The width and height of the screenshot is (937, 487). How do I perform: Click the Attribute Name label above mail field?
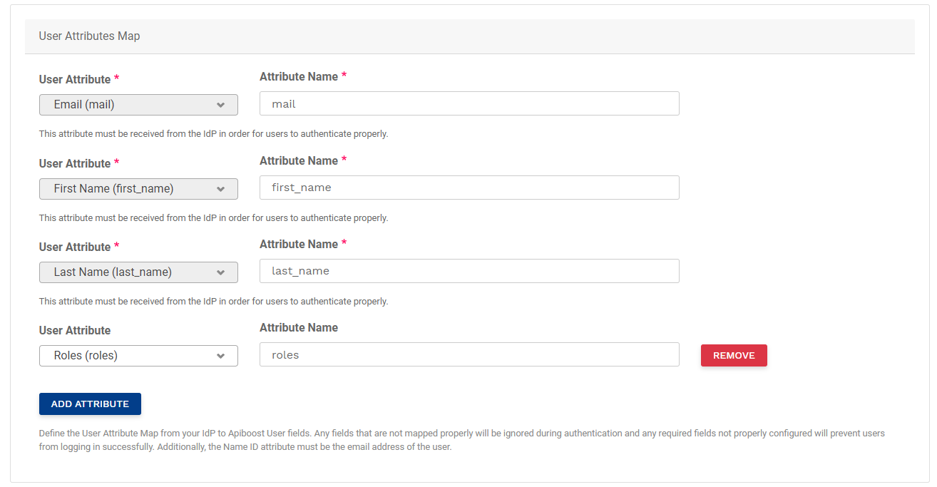[x=299, y=76]
